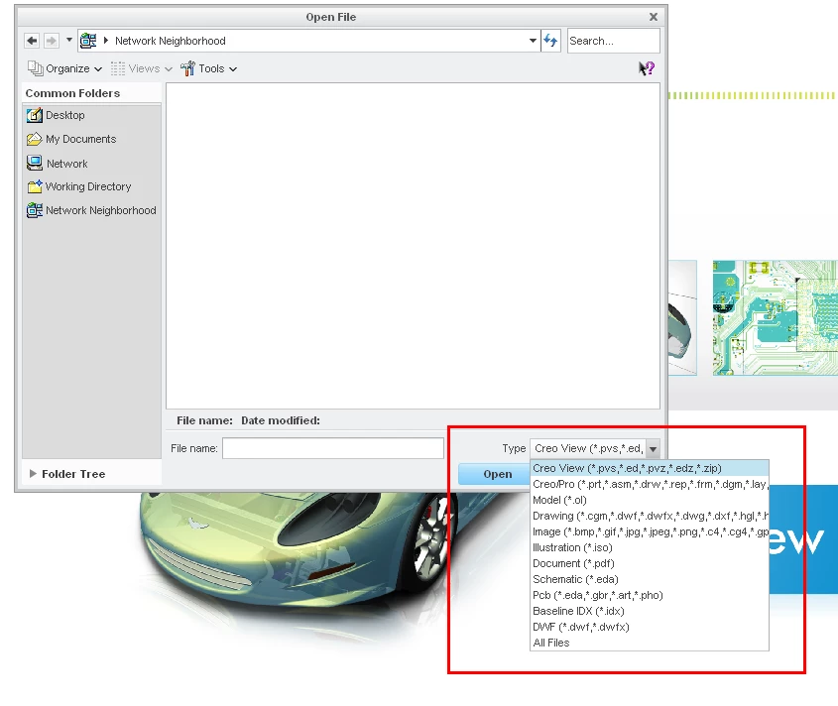Open the address bar path dropdown

[x=533, y=41]
